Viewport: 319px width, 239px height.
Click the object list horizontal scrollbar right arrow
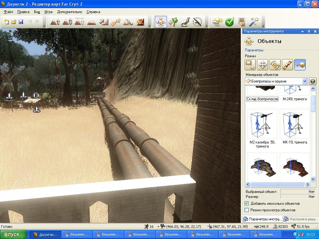307,184
